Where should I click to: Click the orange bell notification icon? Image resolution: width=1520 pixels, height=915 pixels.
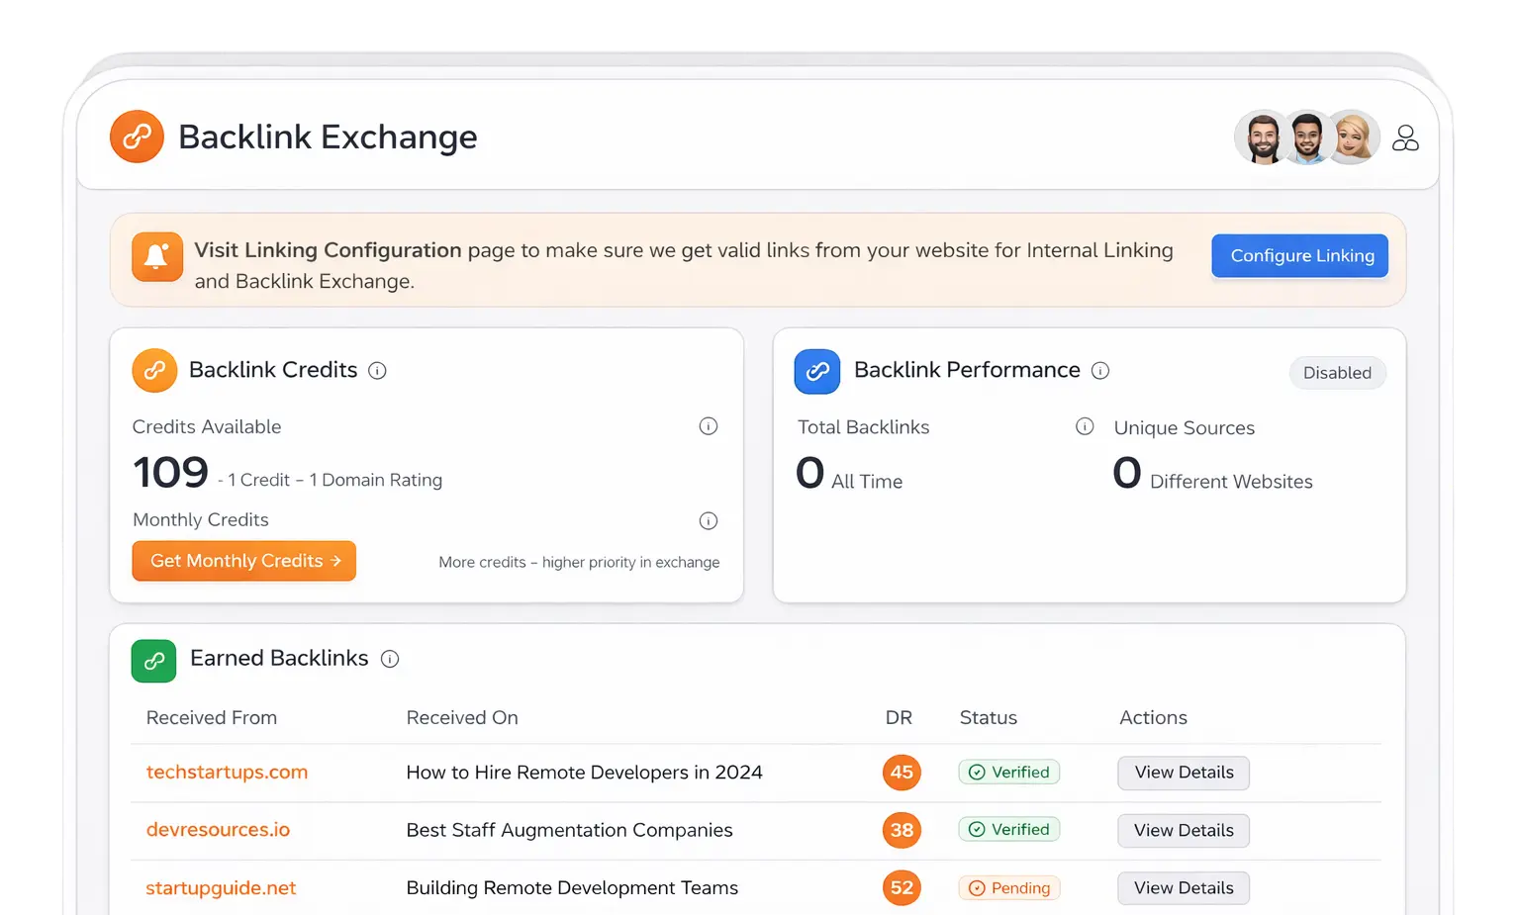click(156, 257)
